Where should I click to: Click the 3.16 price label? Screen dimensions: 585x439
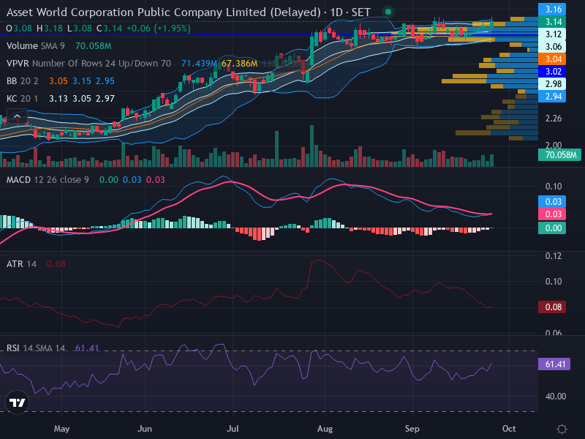click(x=552, y=9)
